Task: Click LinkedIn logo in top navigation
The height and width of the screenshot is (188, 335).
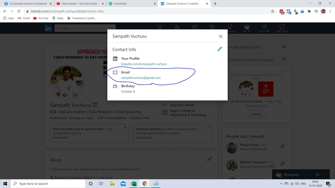Action: pos(48,28)
